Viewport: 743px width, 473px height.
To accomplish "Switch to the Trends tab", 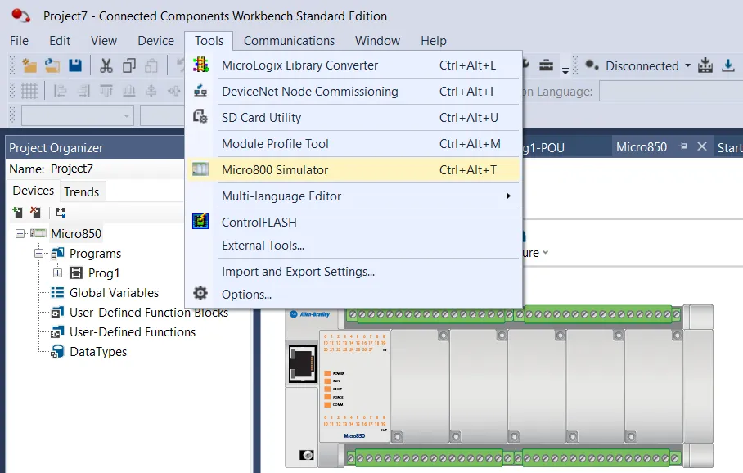I will tap(82, 192).
